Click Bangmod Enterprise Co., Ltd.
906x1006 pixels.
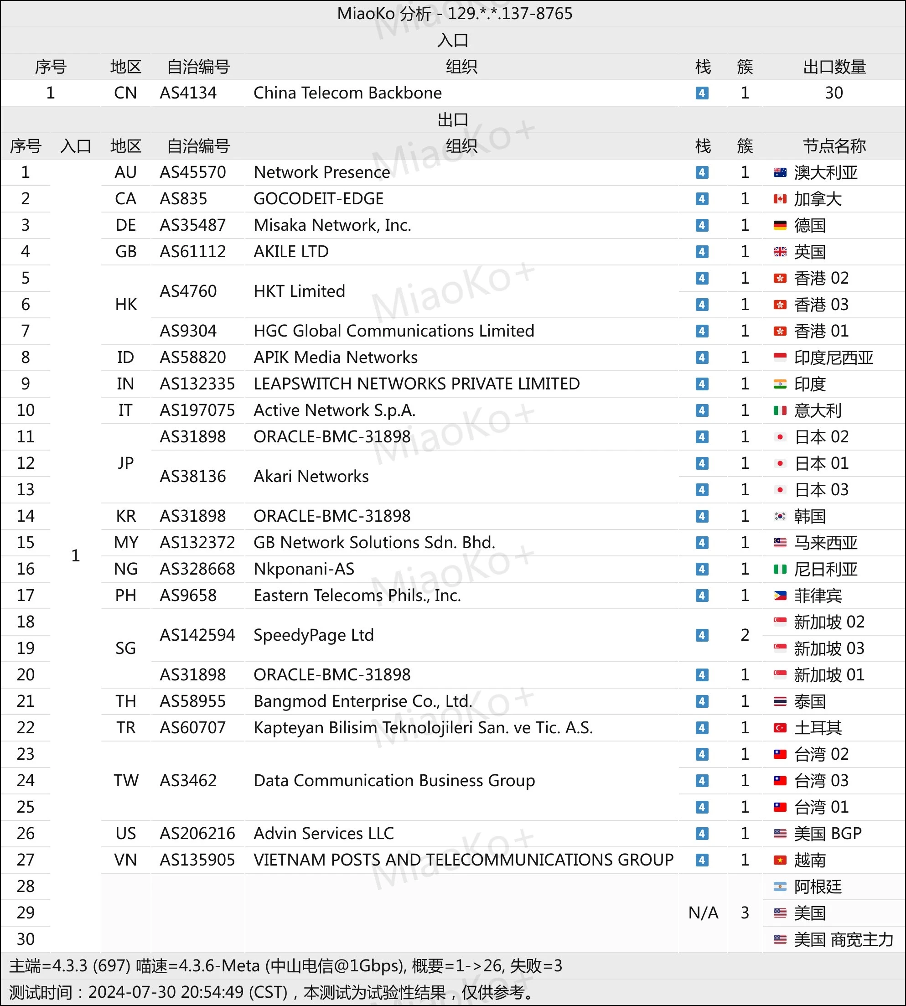[363, 701]
